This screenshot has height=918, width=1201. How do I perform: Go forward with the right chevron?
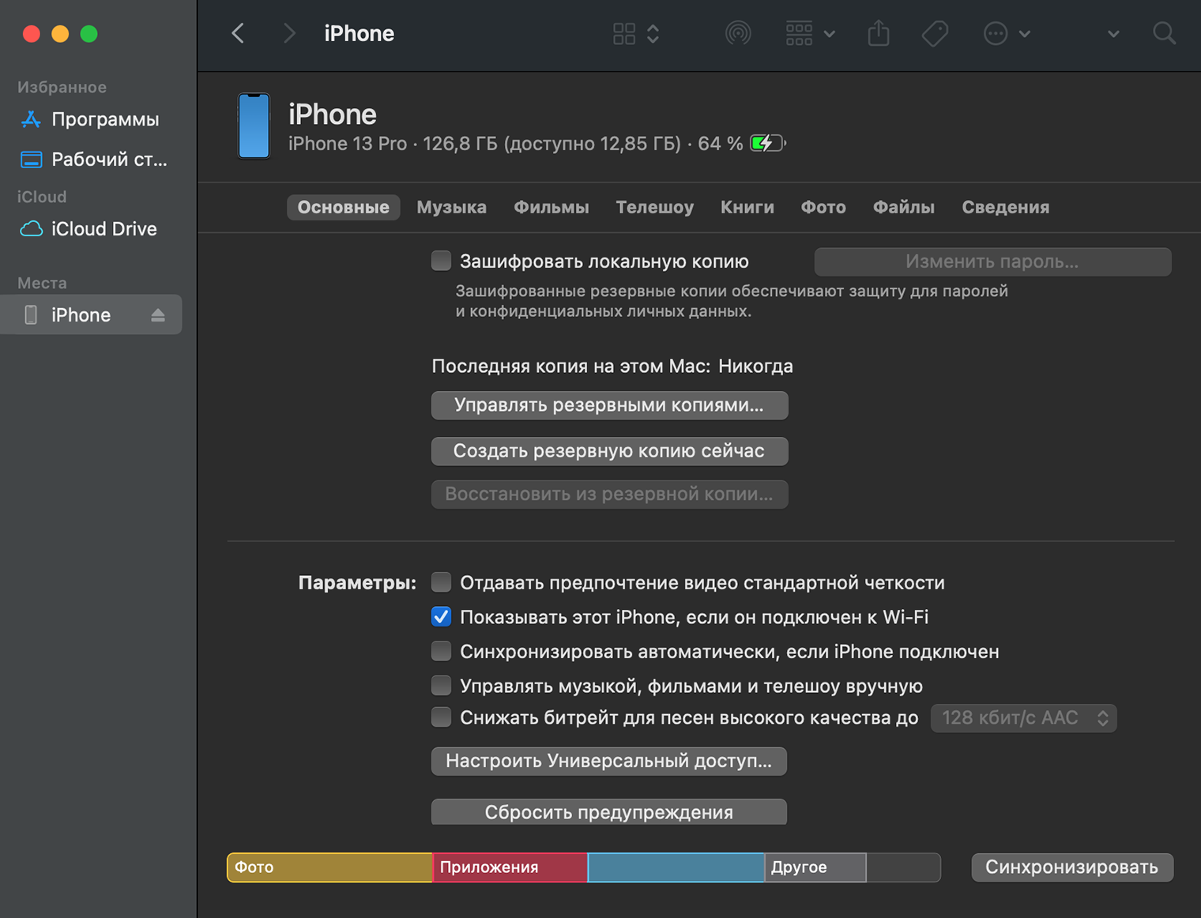tap(289, 33)
